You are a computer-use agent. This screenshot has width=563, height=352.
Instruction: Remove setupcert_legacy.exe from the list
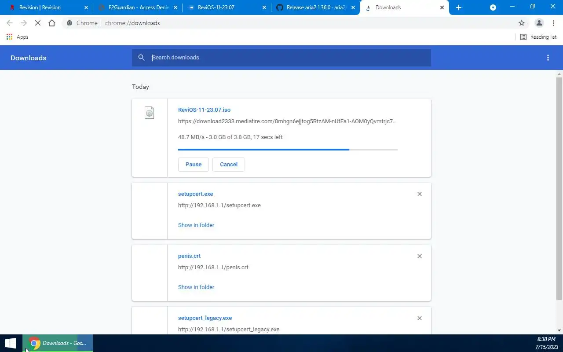click(420, 318)
